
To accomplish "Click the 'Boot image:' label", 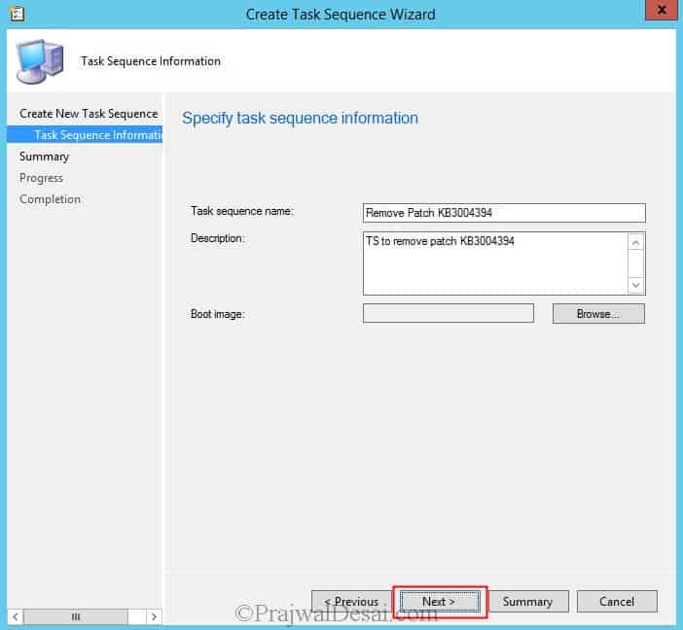I will click(217, 314).
